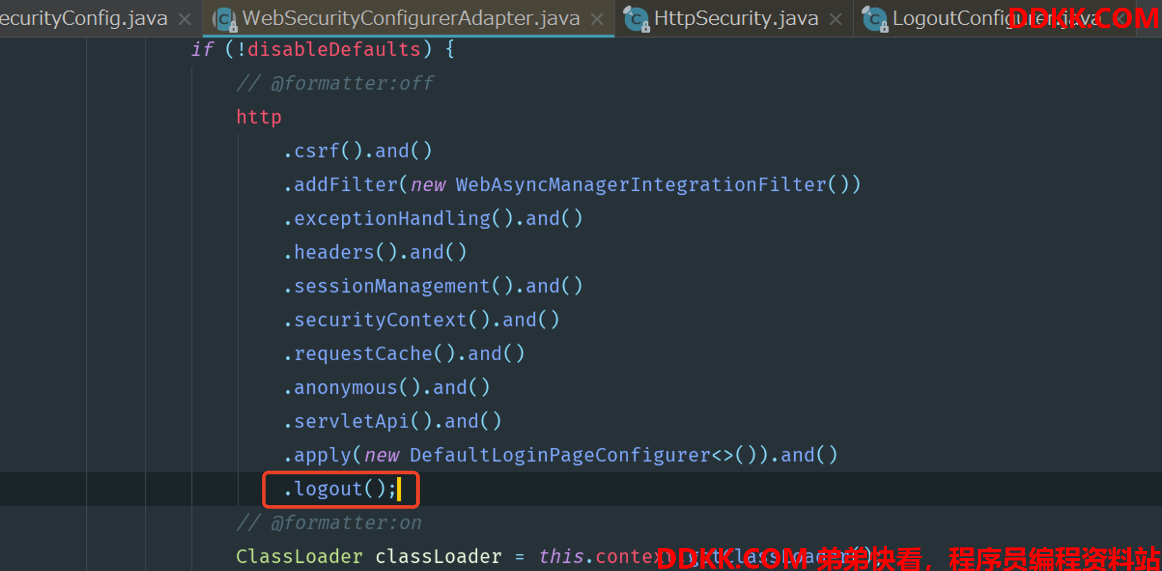Click the WebAsyncManagerIntegrationFilter class name
This screenshot has height=571, width=1162.
[x=640, y=185]
